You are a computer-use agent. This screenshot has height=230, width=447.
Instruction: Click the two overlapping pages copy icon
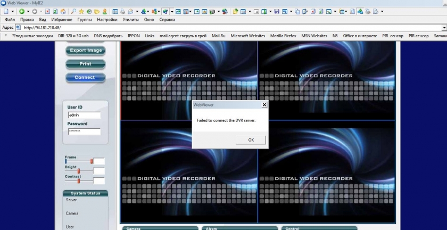297,11
